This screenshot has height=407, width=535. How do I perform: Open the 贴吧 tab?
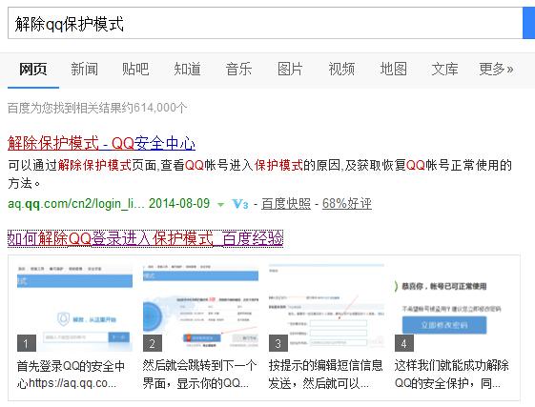click(x=135, y=70)
